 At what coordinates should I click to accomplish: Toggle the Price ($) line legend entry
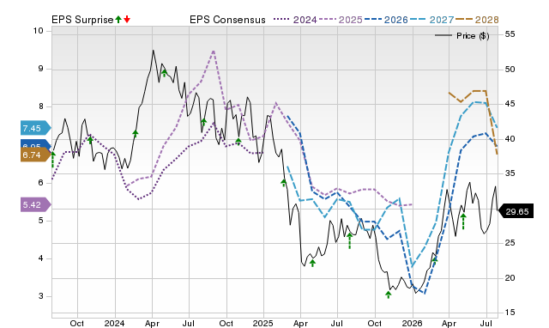coord(462,36)
